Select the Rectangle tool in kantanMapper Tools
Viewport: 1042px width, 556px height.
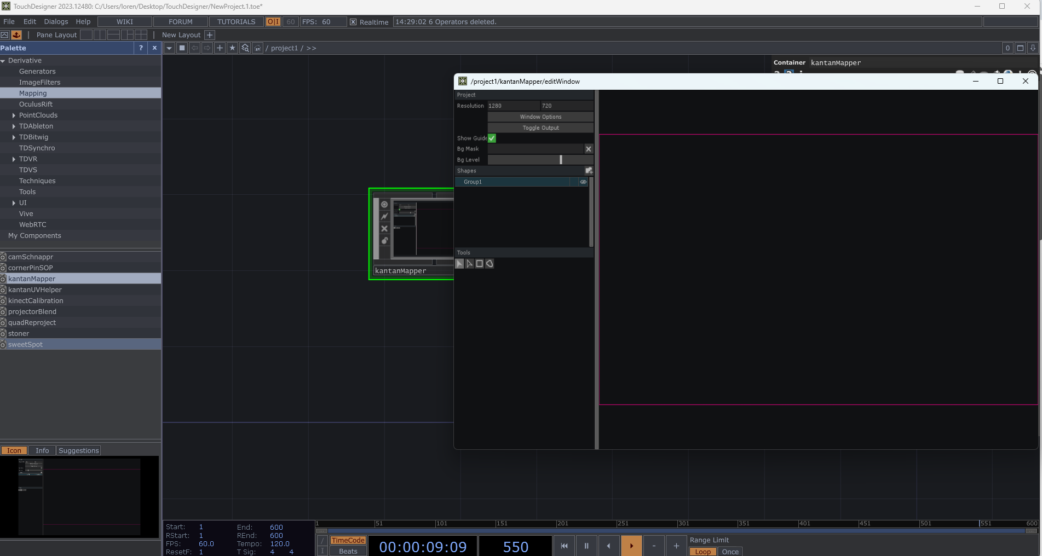[479, 264]
